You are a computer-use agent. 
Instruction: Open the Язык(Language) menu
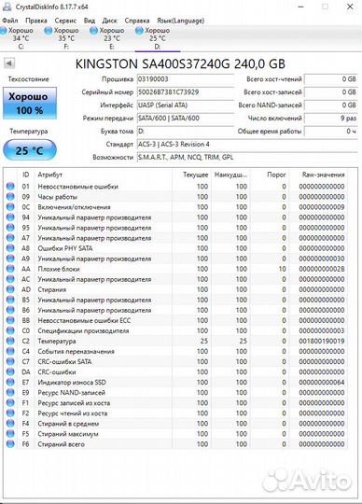coord(180,21)
